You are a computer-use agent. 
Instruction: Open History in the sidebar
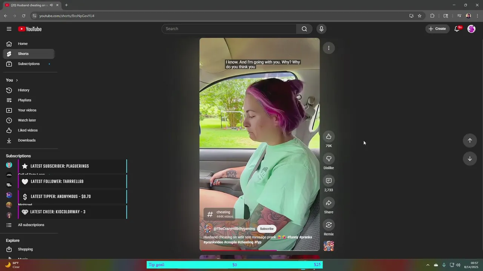[29, 90]
